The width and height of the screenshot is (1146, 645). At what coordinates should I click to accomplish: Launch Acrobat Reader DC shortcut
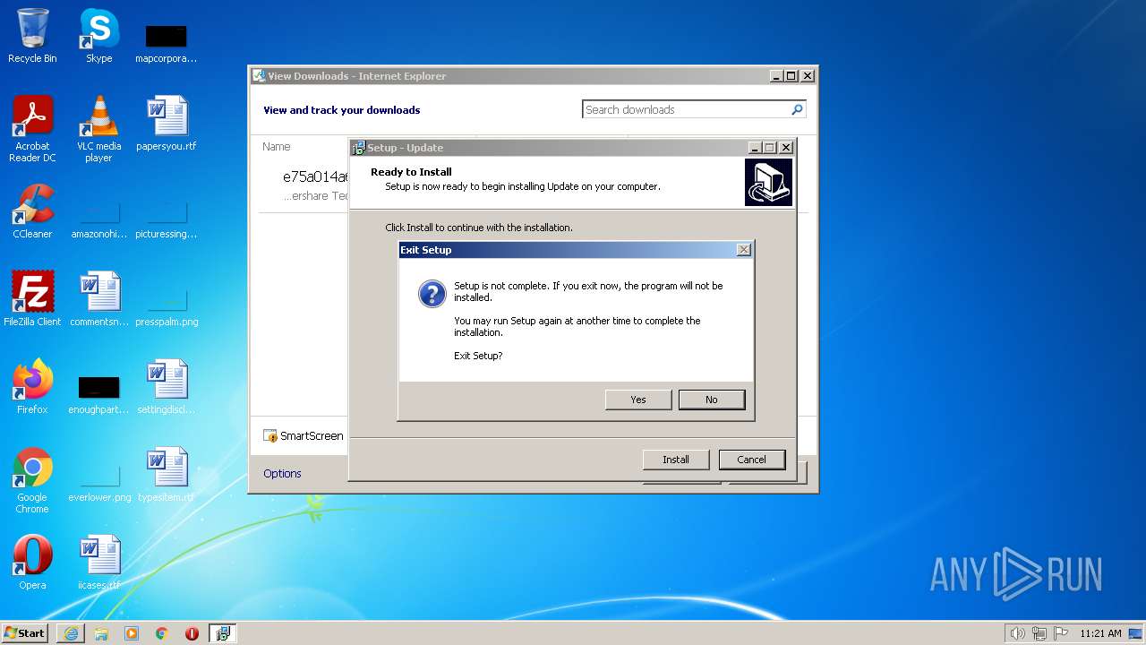point(32,129)
